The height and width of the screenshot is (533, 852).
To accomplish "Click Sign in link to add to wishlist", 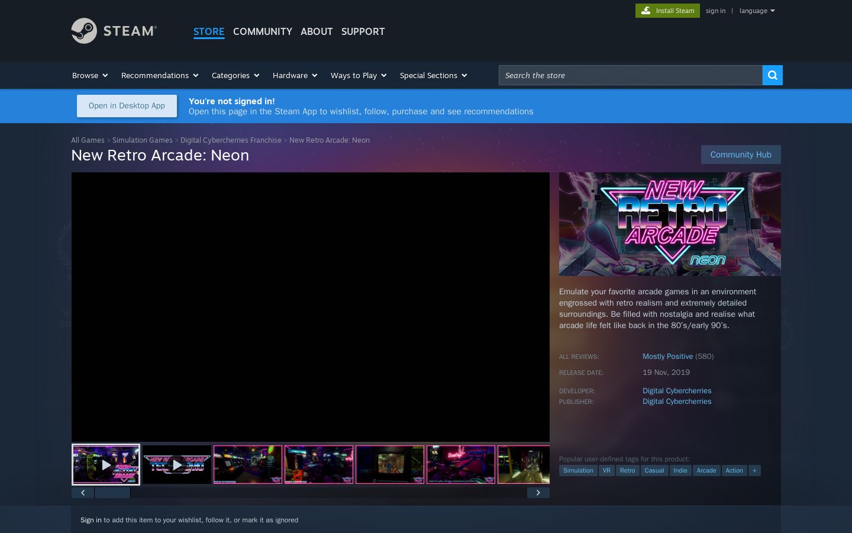I will pyautogui.click(x=91, y=520).
